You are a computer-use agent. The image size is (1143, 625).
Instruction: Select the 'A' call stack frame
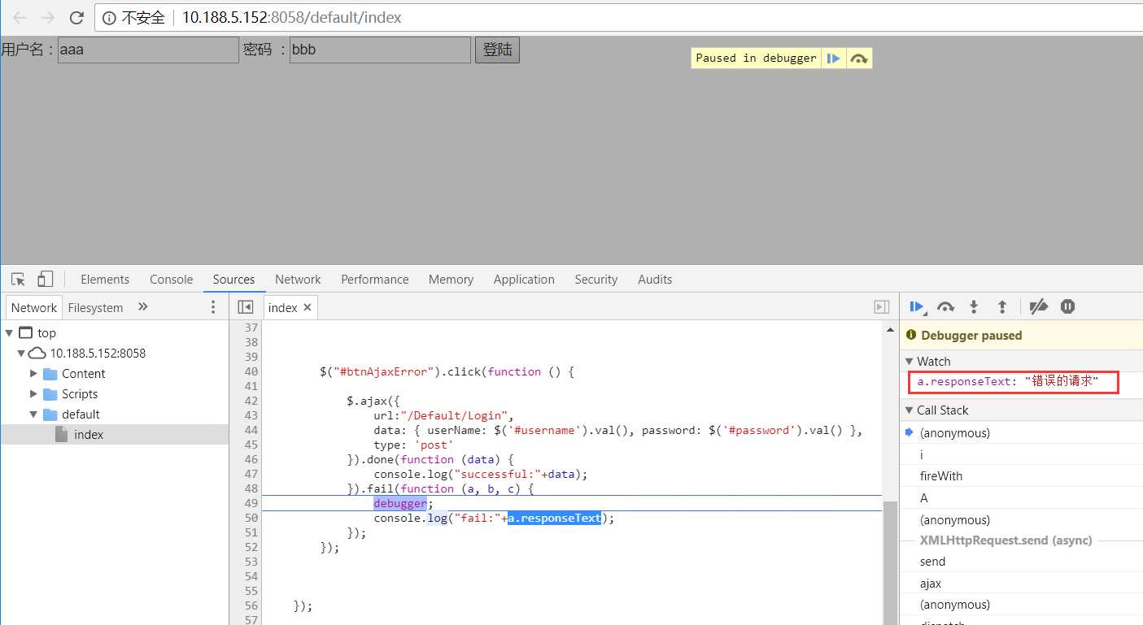(x=1021, y=498)
